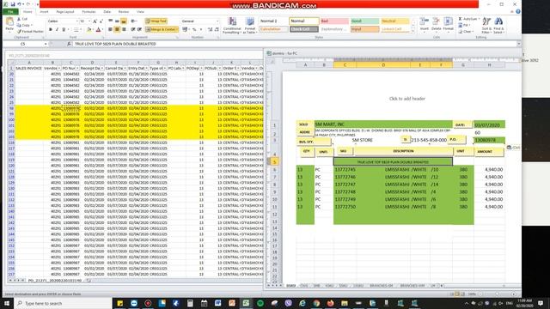Switch to the Formulas tab
550x309 pixels.
[89, 11]
